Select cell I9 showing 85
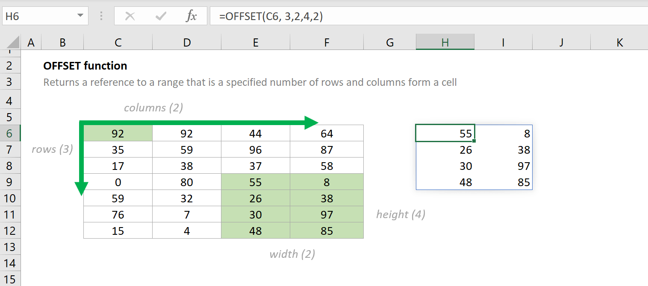This screenshot has width=648, height=286. pyautogui.click(x=504, y=182)
